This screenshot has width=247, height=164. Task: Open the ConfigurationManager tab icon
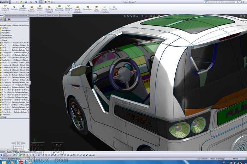[9, 20]
